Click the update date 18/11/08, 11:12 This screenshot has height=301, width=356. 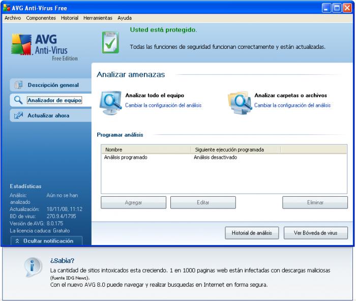point(65,209)
